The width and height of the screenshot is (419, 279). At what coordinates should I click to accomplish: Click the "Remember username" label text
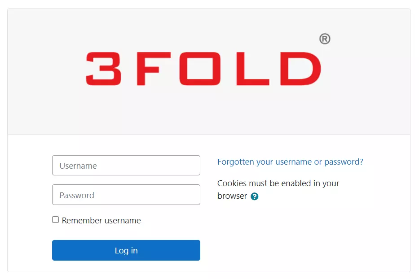tap(101, 221)
